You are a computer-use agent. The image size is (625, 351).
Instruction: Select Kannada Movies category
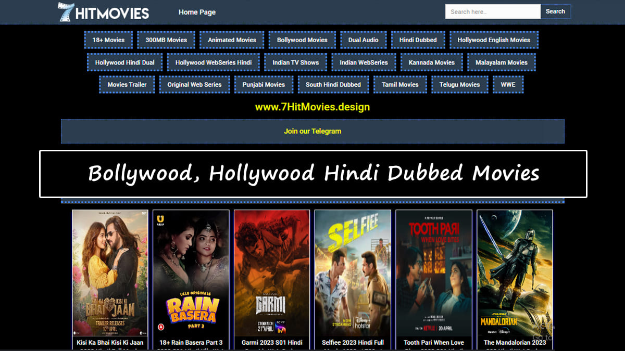coord(432,62)
